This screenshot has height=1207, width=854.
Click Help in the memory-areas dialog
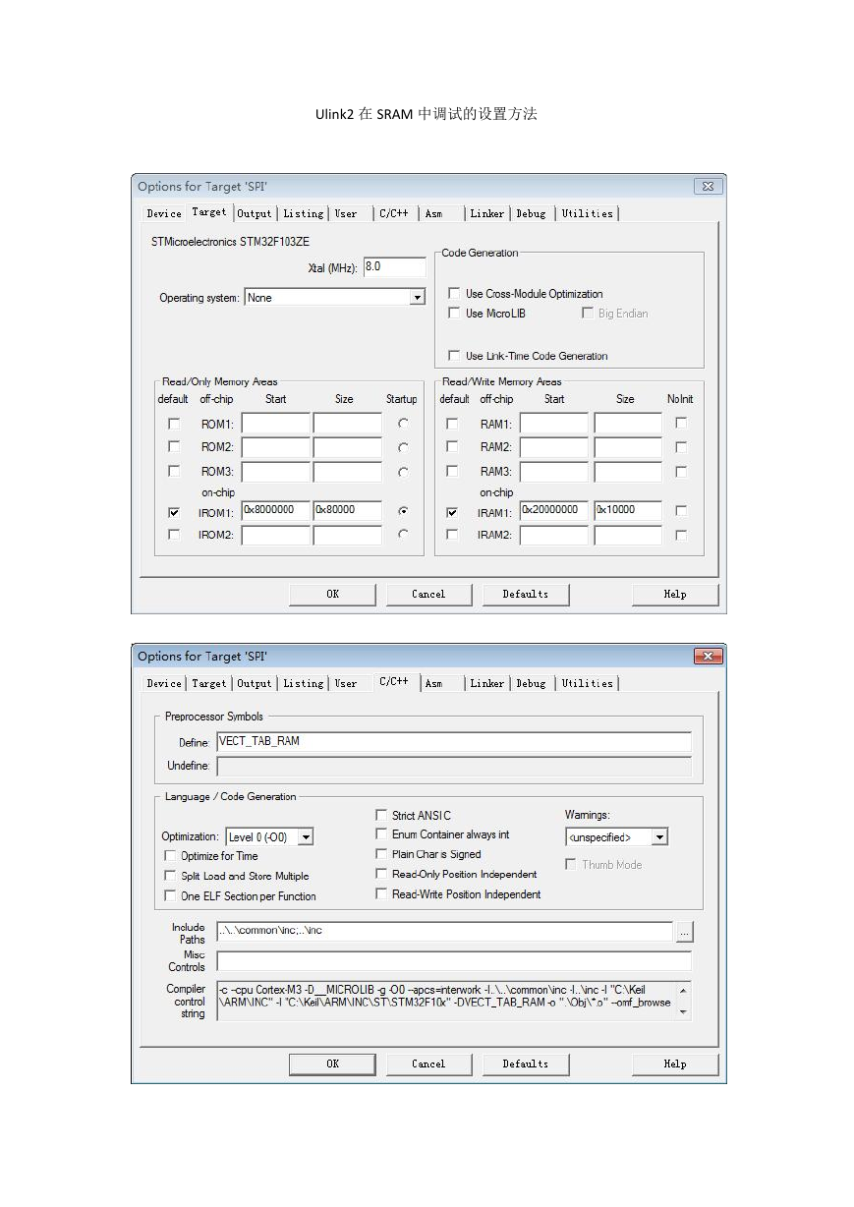tap(675, 594)
